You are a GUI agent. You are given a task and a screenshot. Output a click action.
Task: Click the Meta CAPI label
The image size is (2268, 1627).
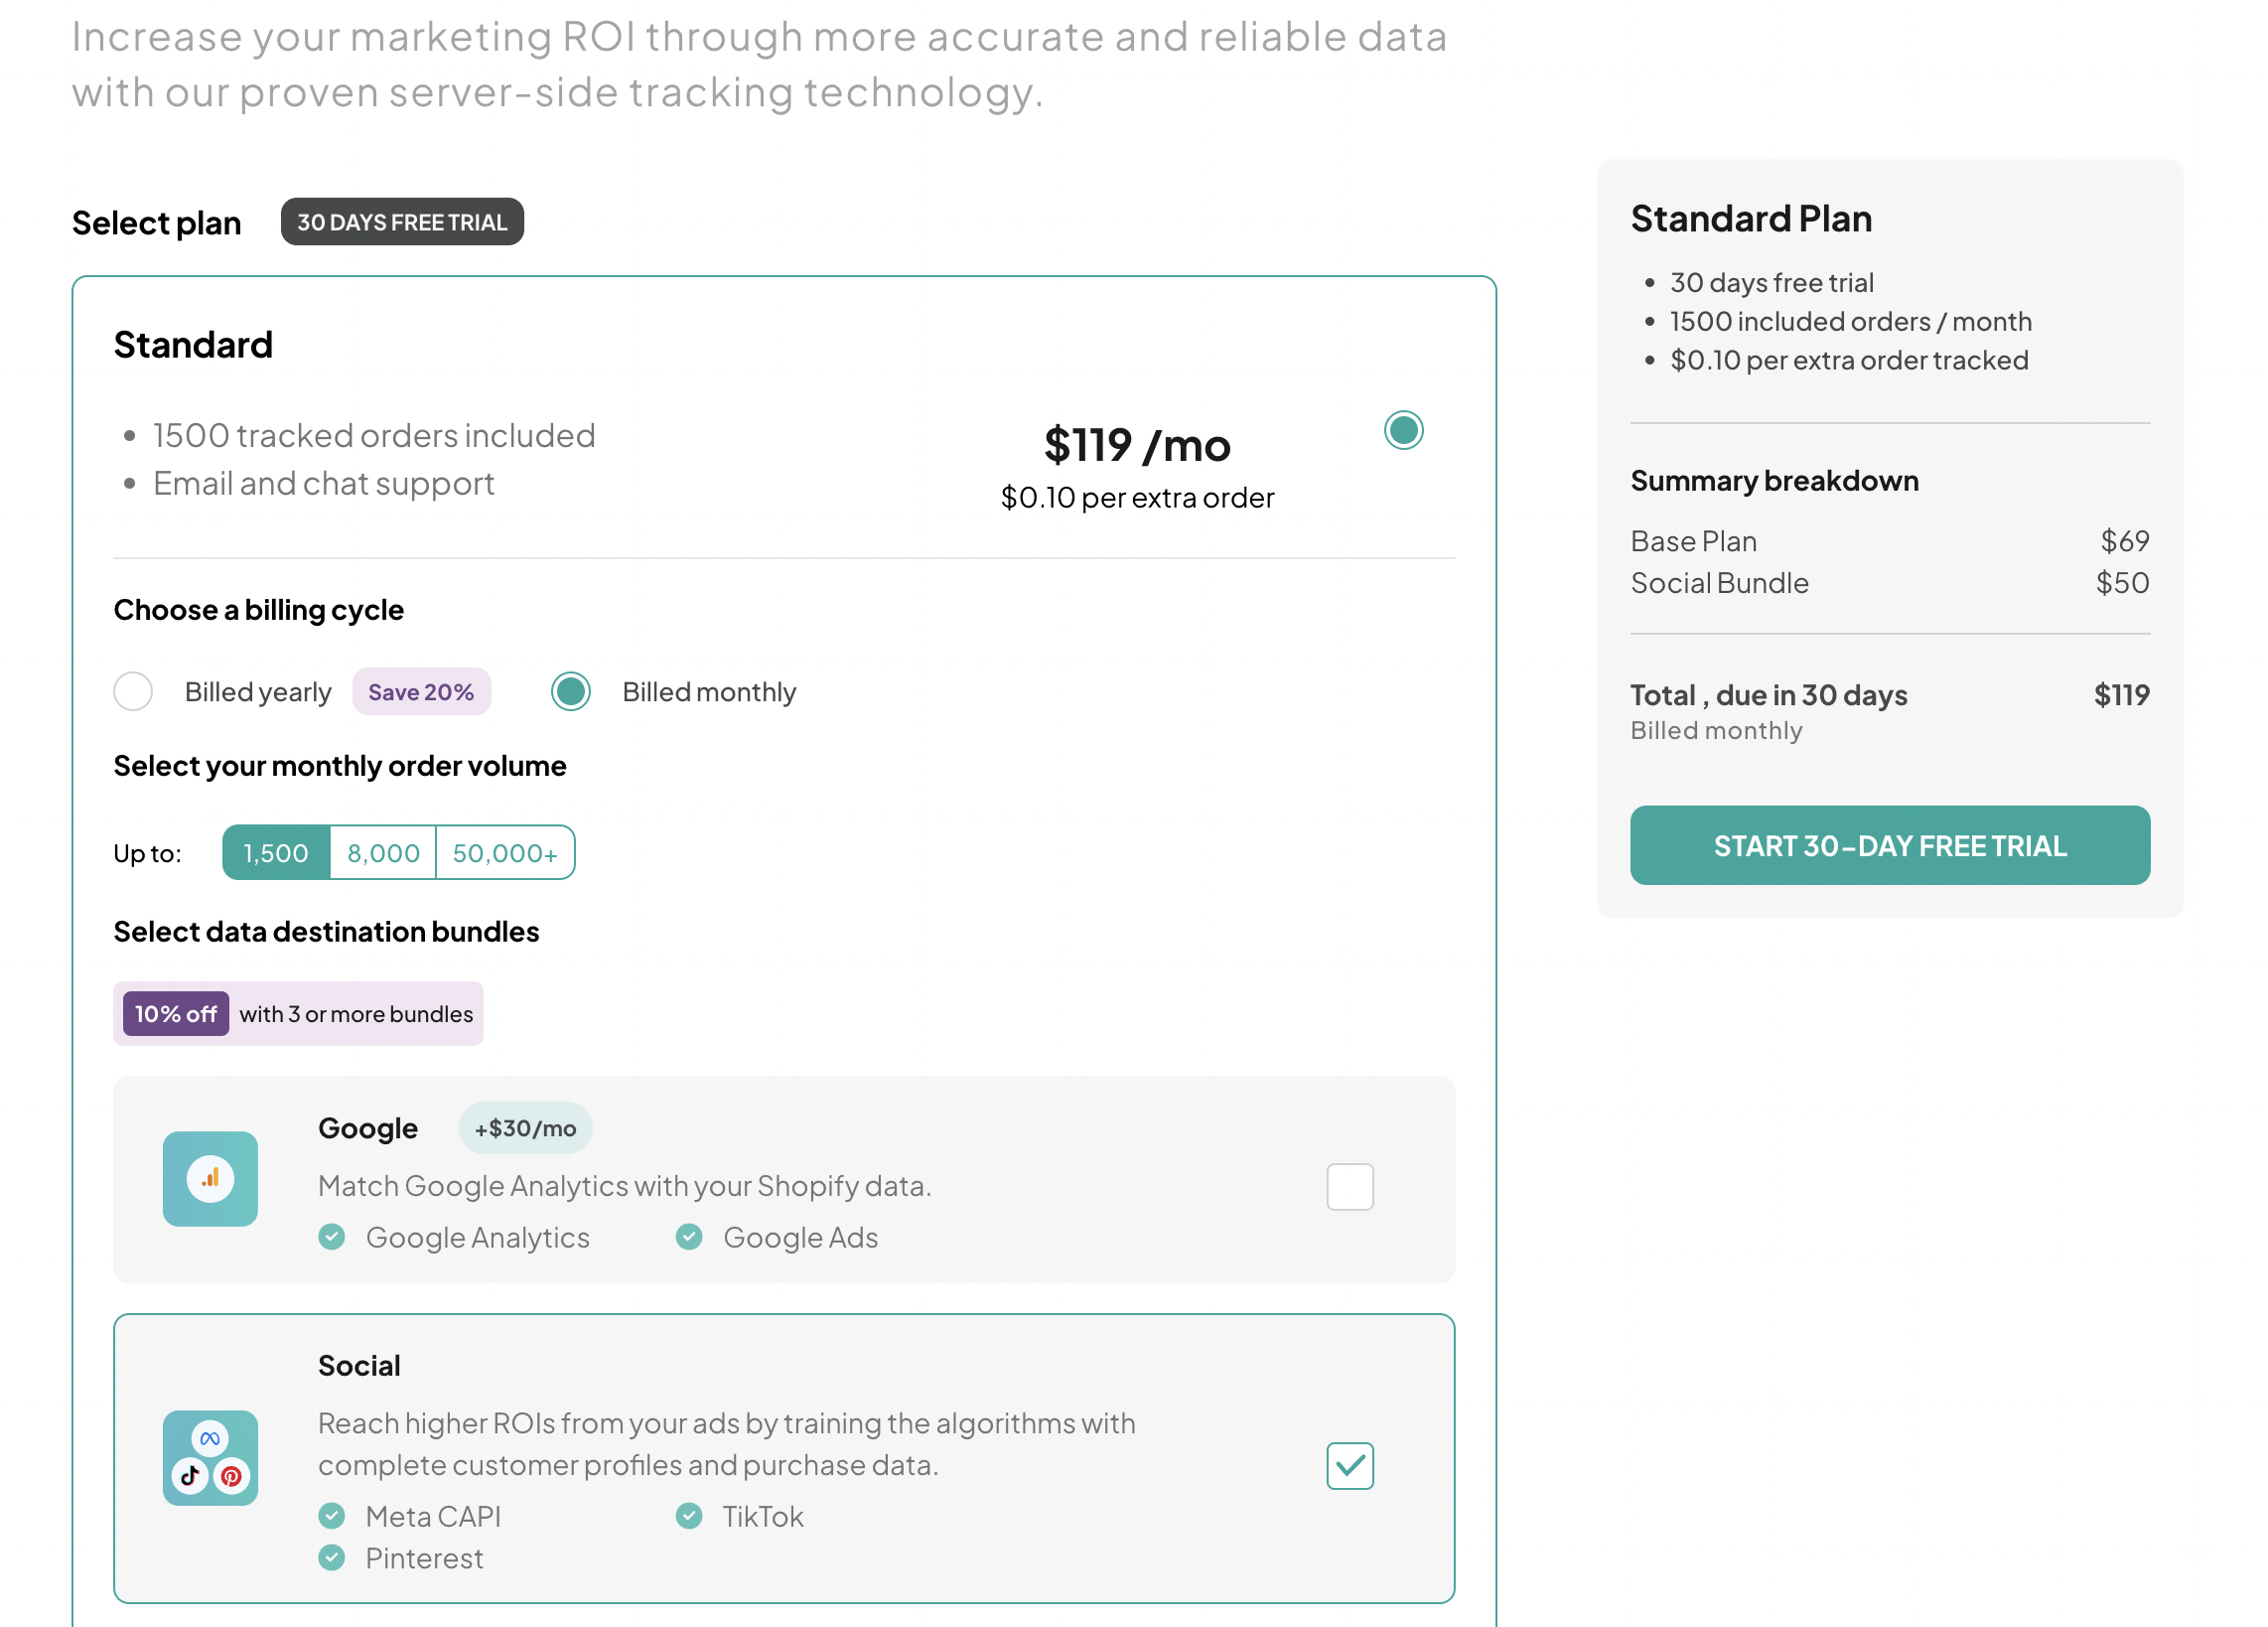[x=433, y=1516]
